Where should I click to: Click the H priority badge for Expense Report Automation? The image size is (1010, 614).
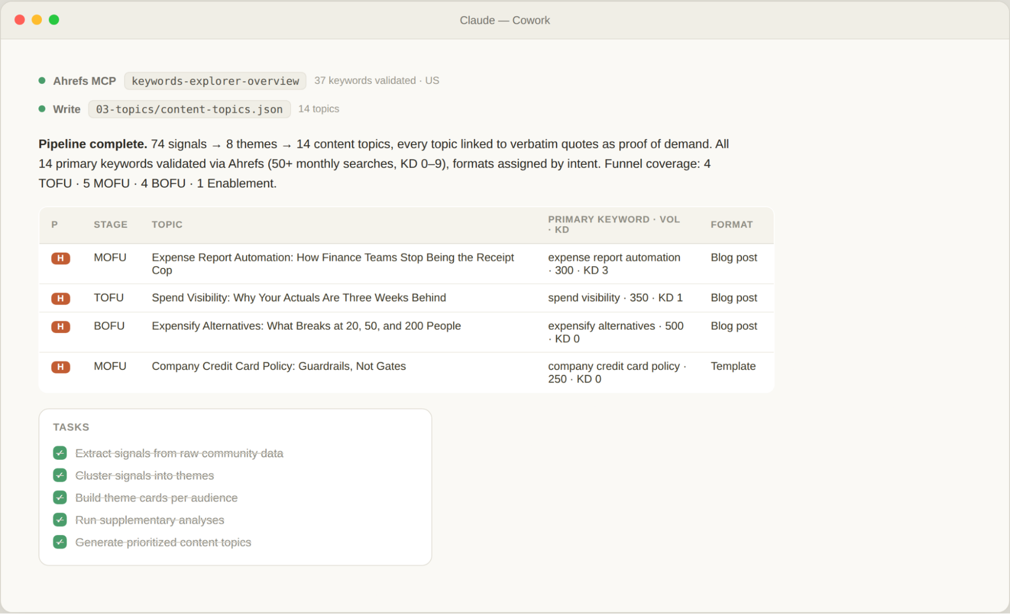point(60,258)
